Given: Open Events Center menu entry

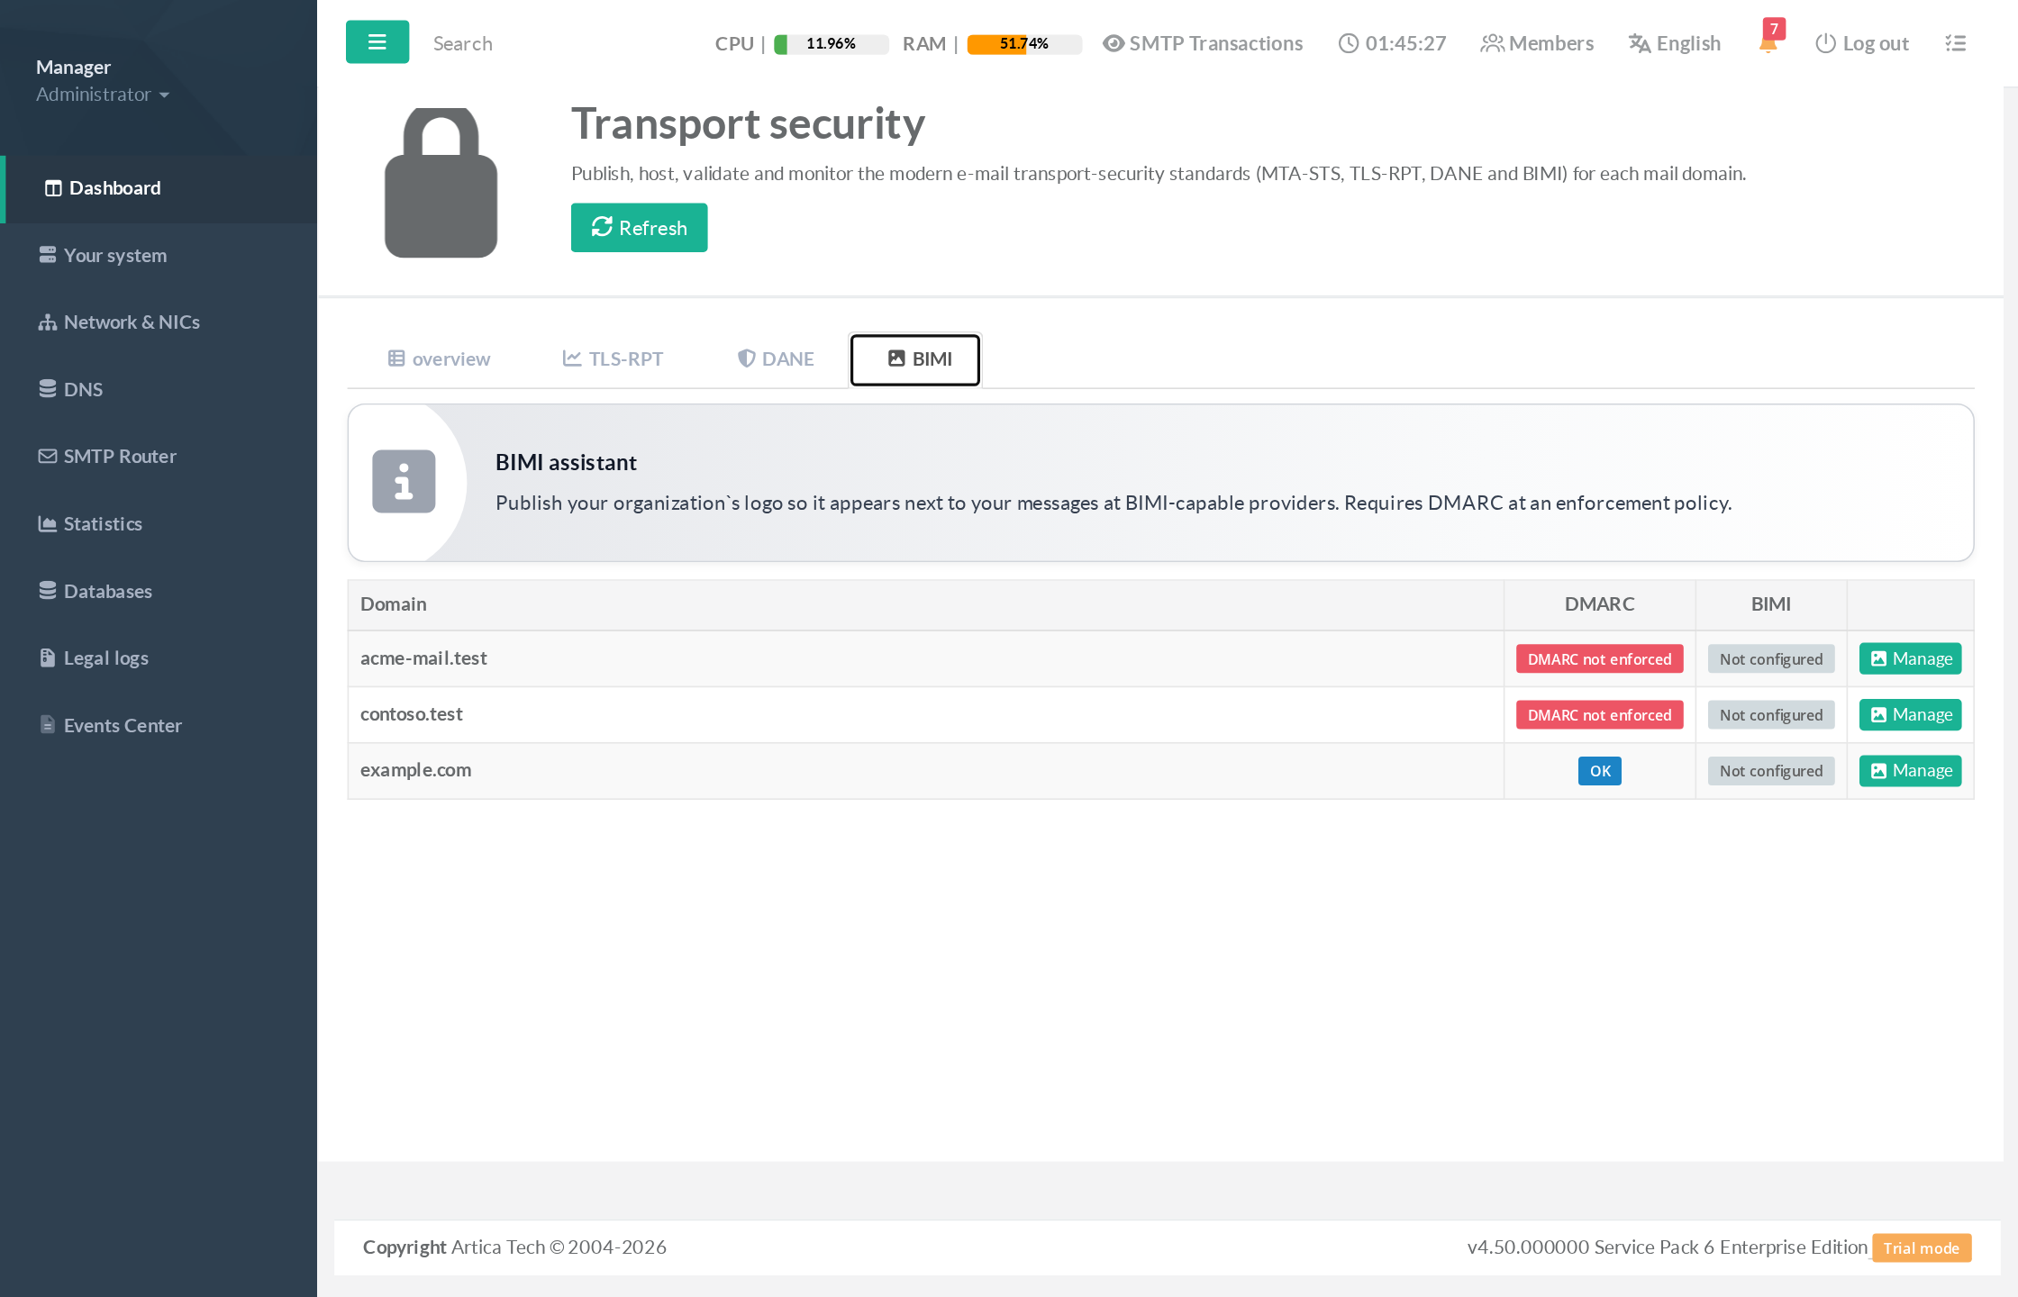Looking at the screenshot, I should tap(159, 726).
